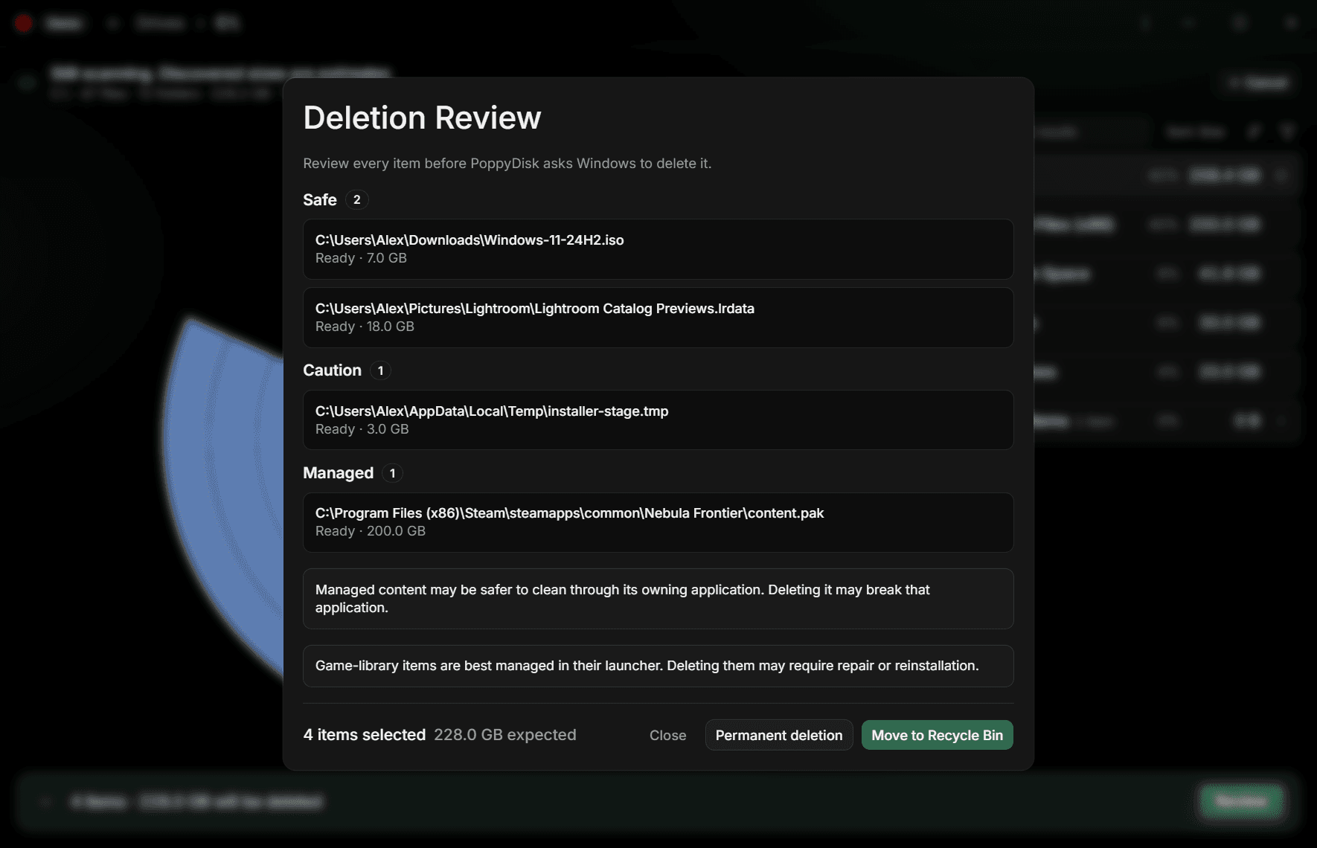Close the Deletion Review dialog

point(667,735)
